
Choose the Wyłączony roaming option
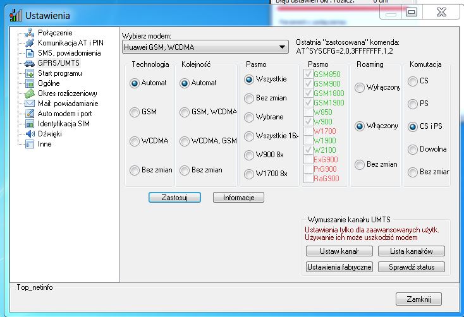tap(360, 88)
